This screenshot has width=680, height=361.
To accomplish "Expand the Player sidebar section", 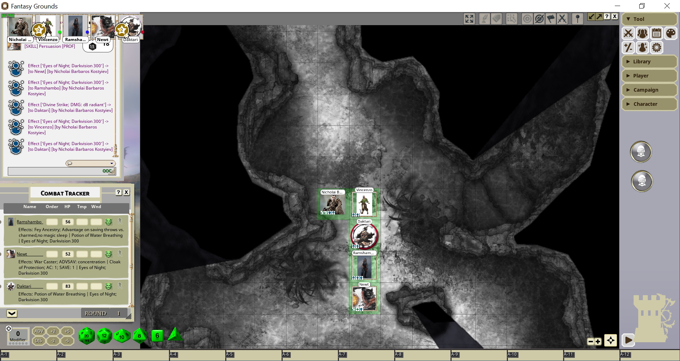I will pyautogui.click(x=650, y=76).
